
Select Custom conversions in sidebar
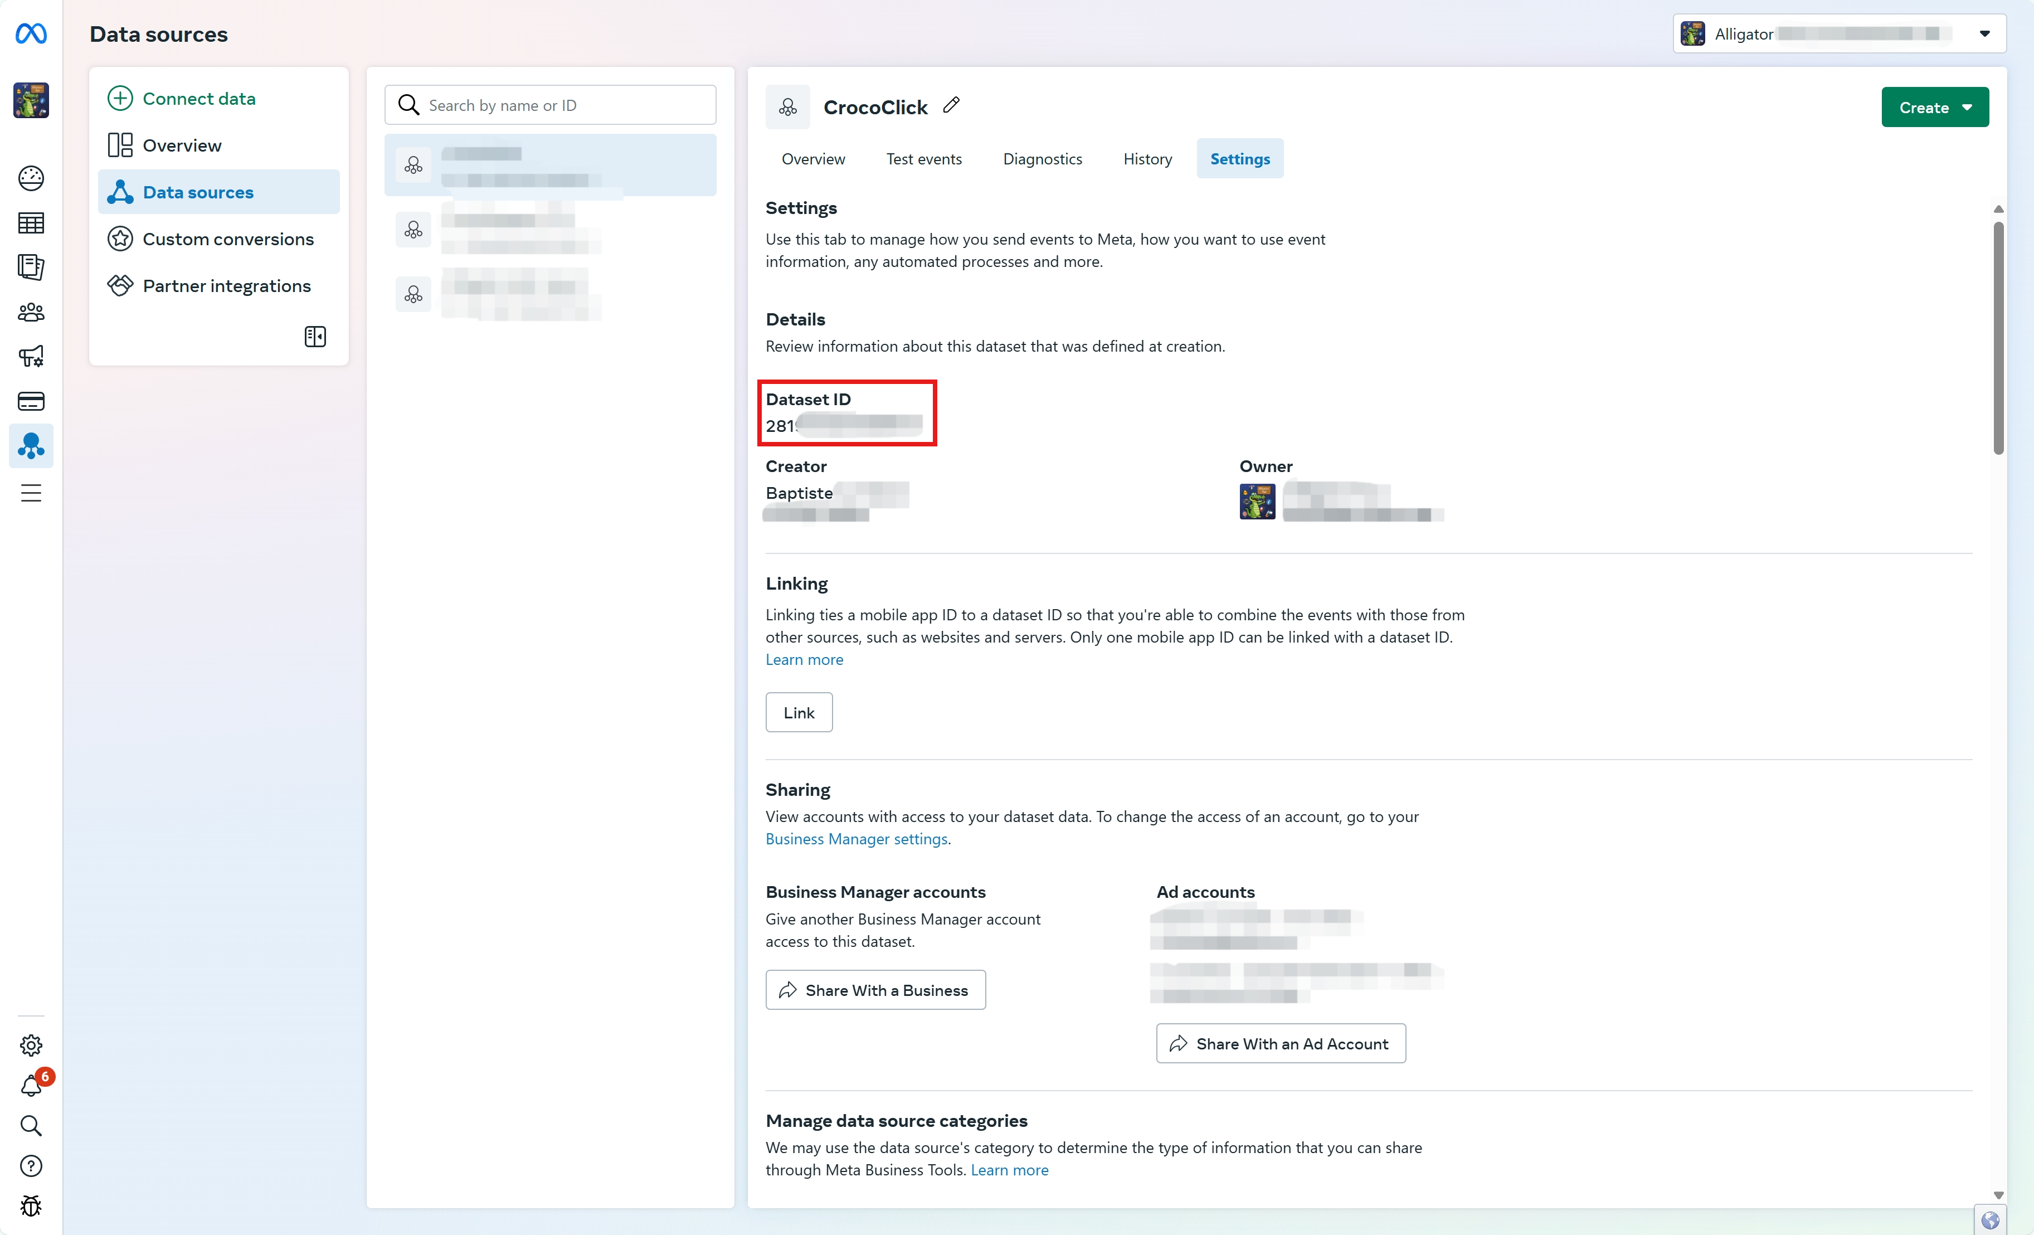click(228, 239)
